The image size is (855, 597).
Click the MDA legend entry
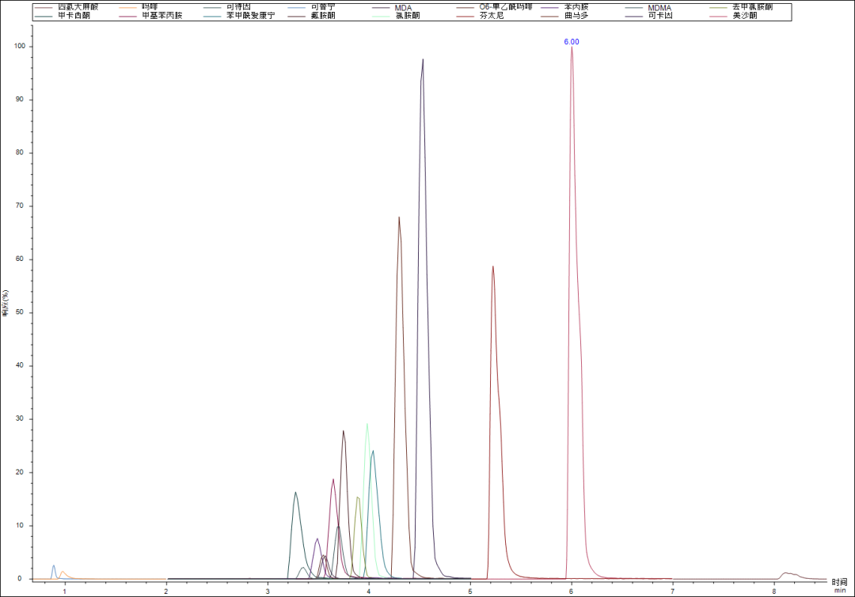click(x=392, y=8)
